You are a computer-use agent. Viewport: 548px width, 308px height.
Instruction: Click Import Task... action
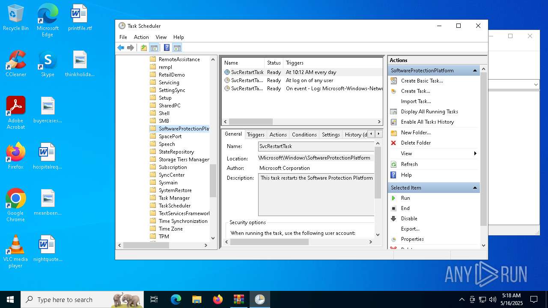[x=416, y=101]
